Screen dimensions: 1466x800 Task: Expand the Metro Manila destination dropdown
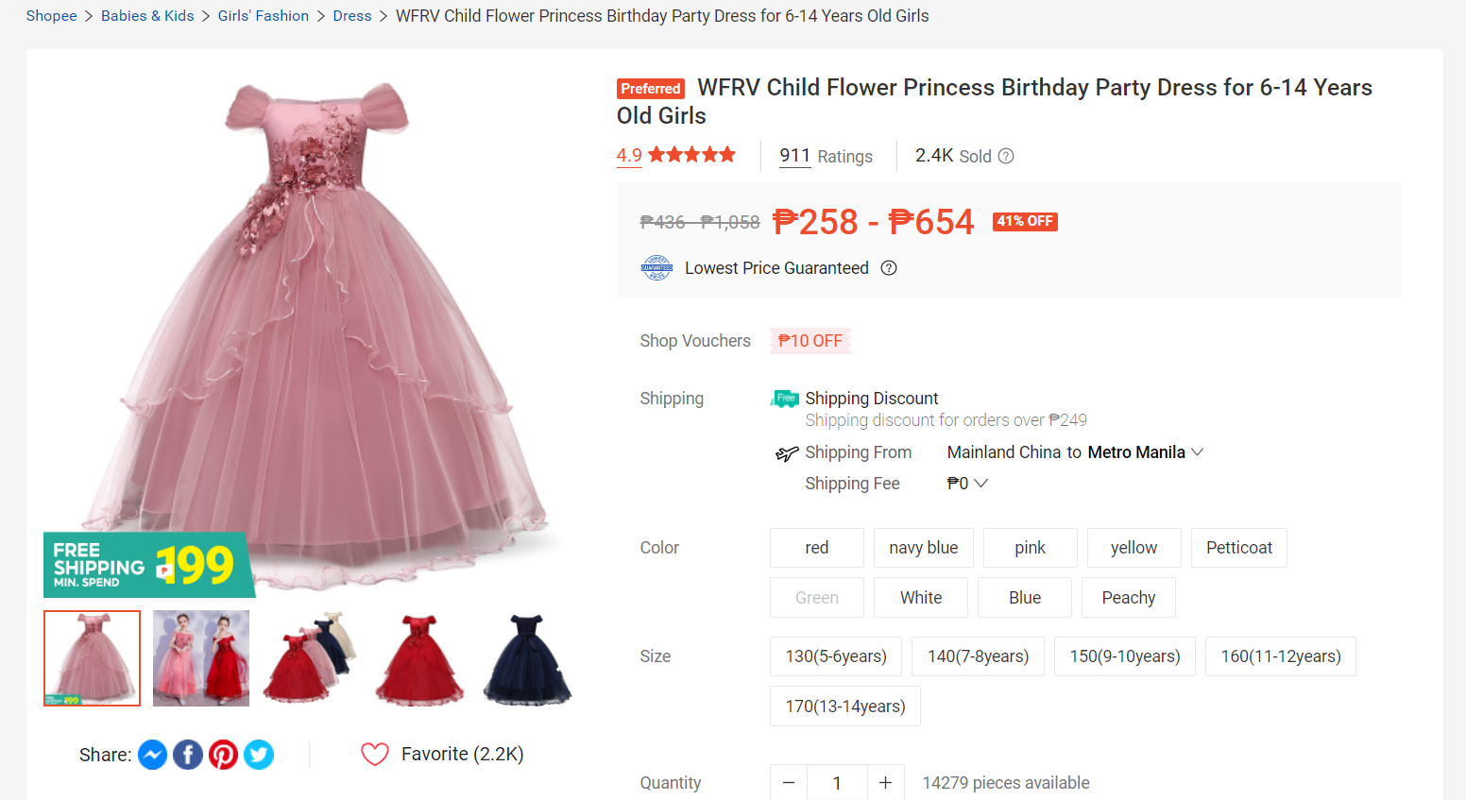(x=1197, y=452)
